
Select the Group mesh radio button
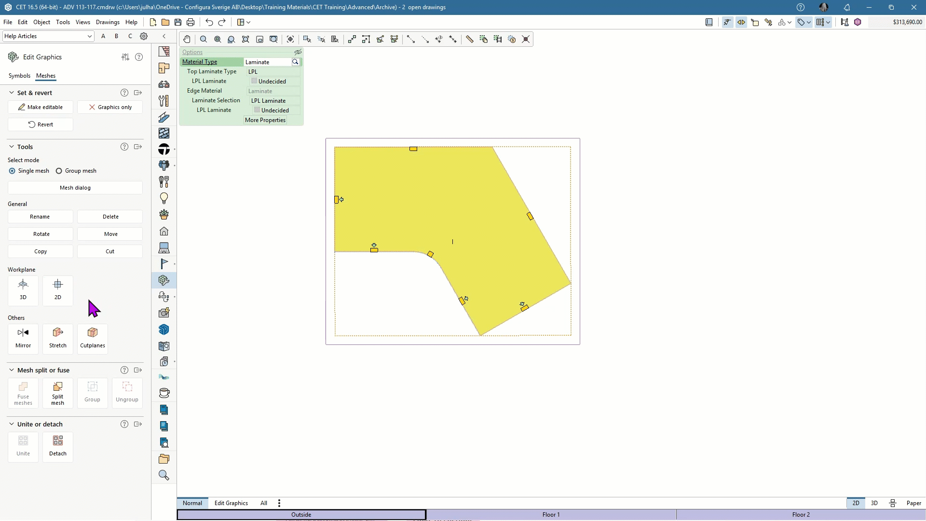pos(59,171)
